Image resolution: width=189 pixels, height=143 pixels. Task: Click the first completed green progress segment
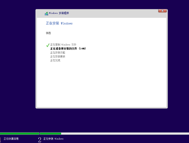coord(19,134)
